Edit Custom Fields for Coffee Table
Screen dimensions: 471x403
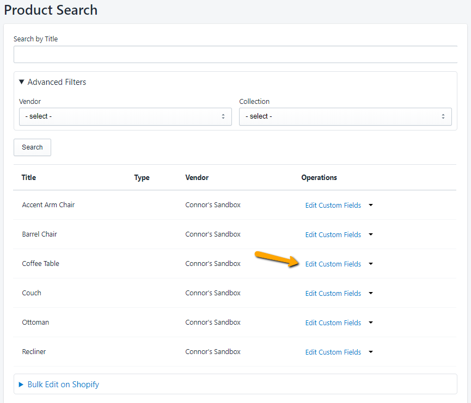333,264
